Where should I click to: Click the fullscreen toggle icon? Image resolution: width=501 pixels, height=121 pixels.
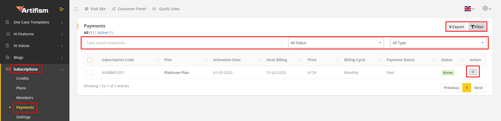point(77,9)
